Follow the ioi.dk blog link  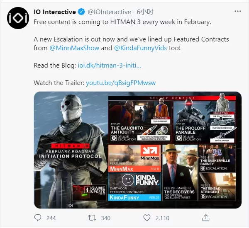click(109, 65)
